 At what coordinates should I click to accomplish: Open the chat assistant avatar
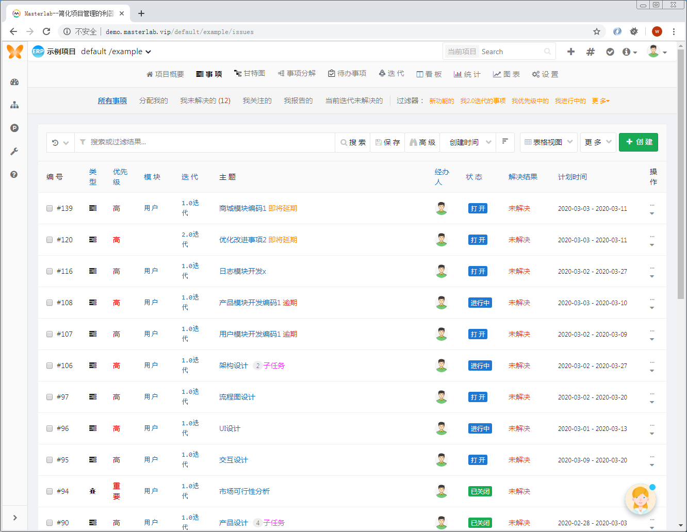click(640, 500)
